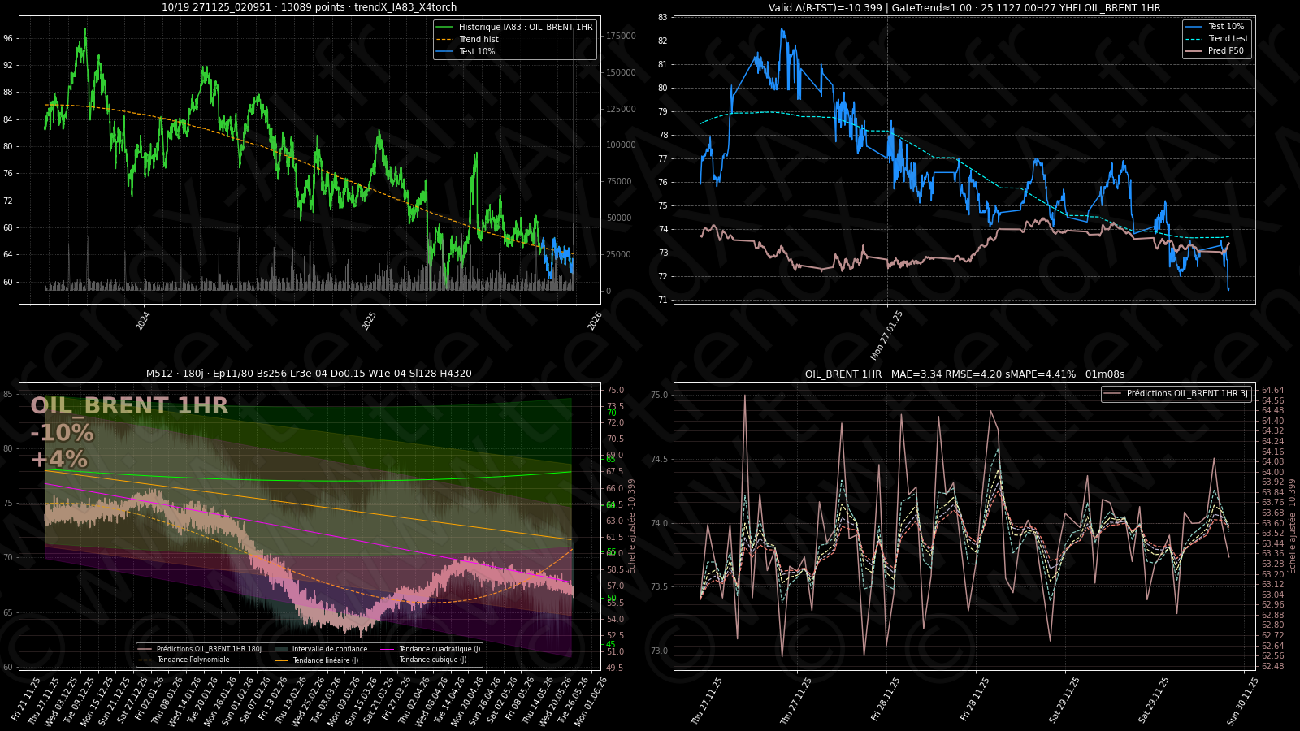Click the 'Pred P50' legend entry

point(1225,50)
